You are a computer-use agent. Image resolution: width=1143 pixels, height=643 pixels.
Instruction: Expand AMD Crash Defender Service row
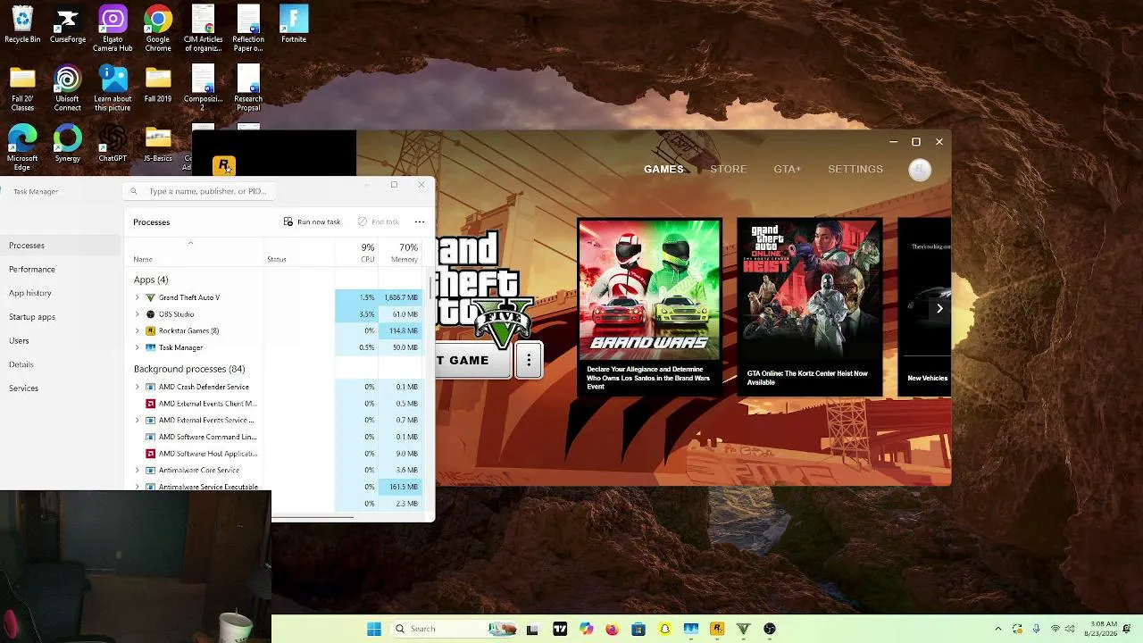138,387
